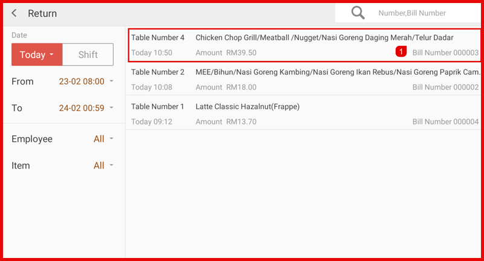Viewport: 484px width, 261px height.
Task: Open the Table Number 1 order
Action: click(x=158, y=106)
